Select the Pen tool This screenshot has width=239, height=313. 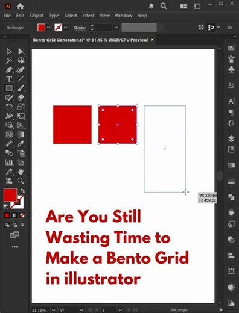click(x=9, y=70)
